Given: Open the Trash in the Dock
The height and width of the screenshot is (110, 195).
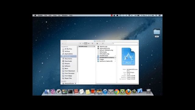Looking at the screenshot, I should click(148, 92).
